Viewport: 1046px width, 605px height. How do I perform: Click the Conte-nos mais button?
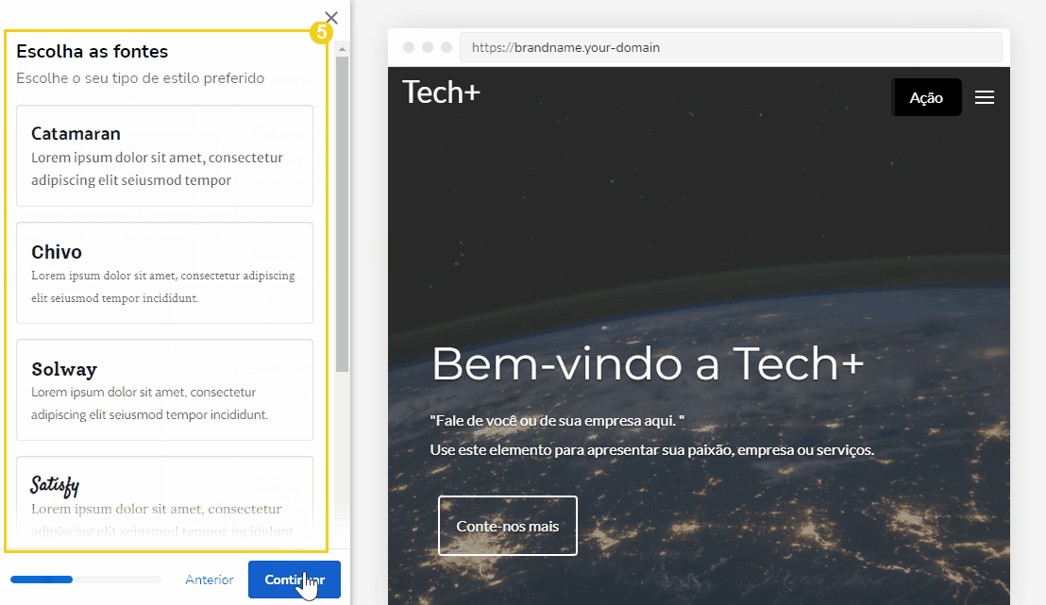click(x=508, y=526)
